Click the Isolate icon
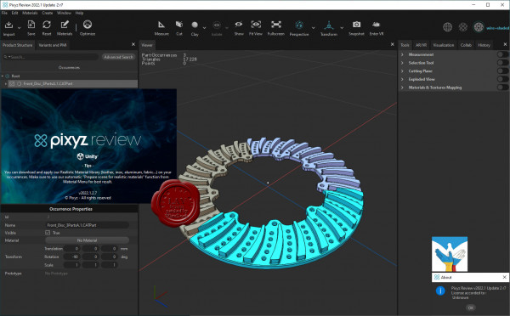Image resolution: width=510 pixels, height=316 pixels. click(x=217, y=25)
